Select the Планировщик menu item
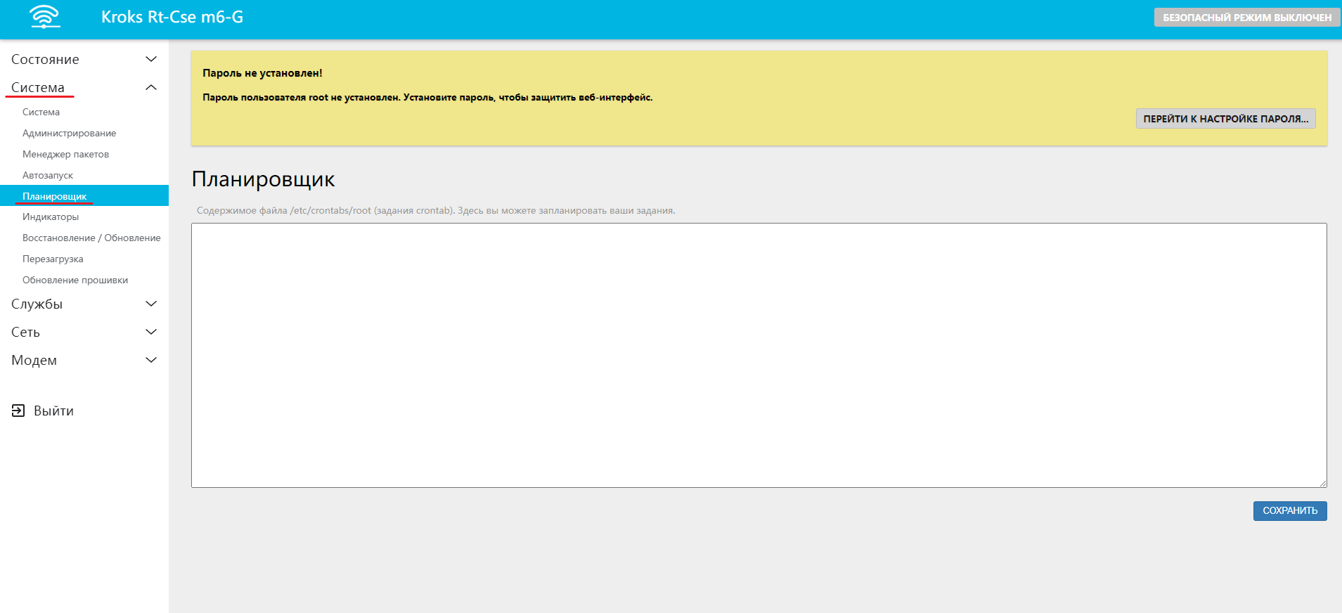The height and width of the screenshot is (613, 1342). point(55,196)
